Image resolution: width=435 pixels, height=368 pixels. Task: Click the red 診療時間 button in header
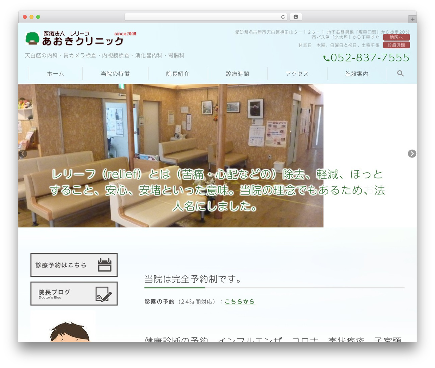[396, 45]
